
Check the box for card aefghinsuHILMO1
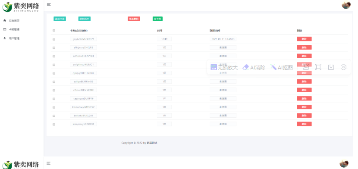54,65
